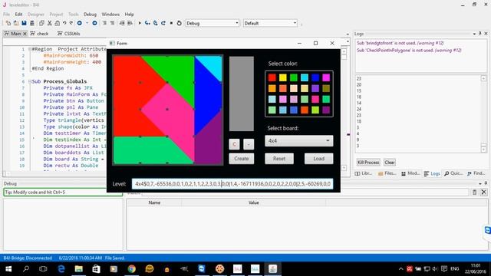Image resolution: width=491 pixels, height=276 pixels.
Task: Collapse the Sub Process_Globals block
Action: click(30, 81)
